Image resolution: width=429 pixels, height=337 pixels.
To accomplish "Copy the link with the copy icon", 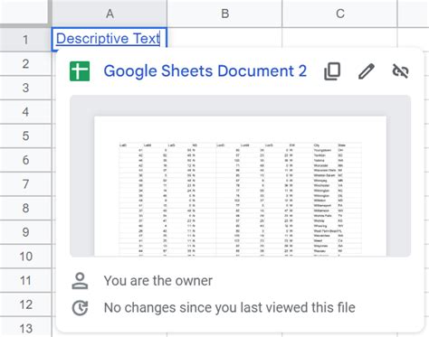I will click(x=332, y=71).
